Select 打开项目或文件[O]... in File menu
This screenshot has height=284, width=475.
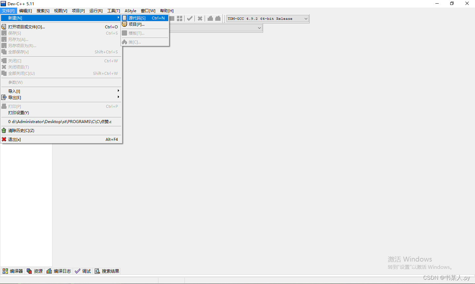click(x=61, y=27)
